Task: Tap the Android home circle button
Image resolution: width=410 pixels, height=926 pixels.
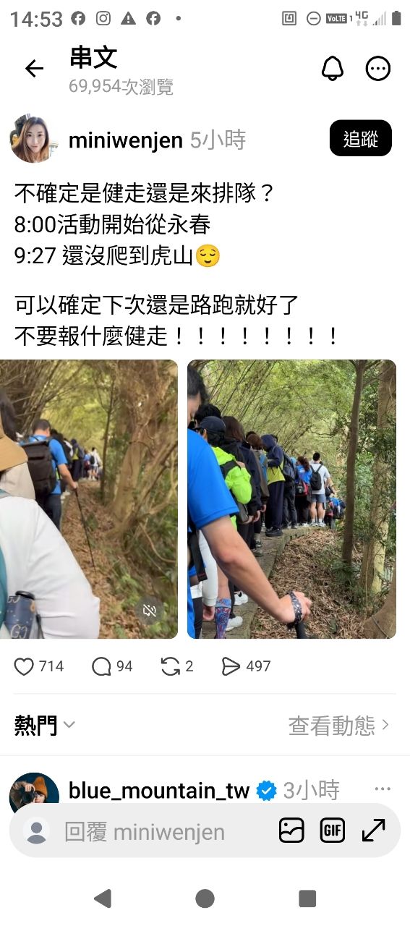Action: point(205,899)
